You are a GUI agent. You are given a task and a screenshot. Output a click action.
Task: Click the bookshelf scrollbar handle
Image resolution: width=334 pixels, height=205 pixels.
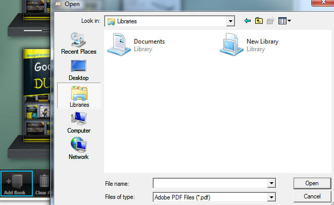click(33, 31)
